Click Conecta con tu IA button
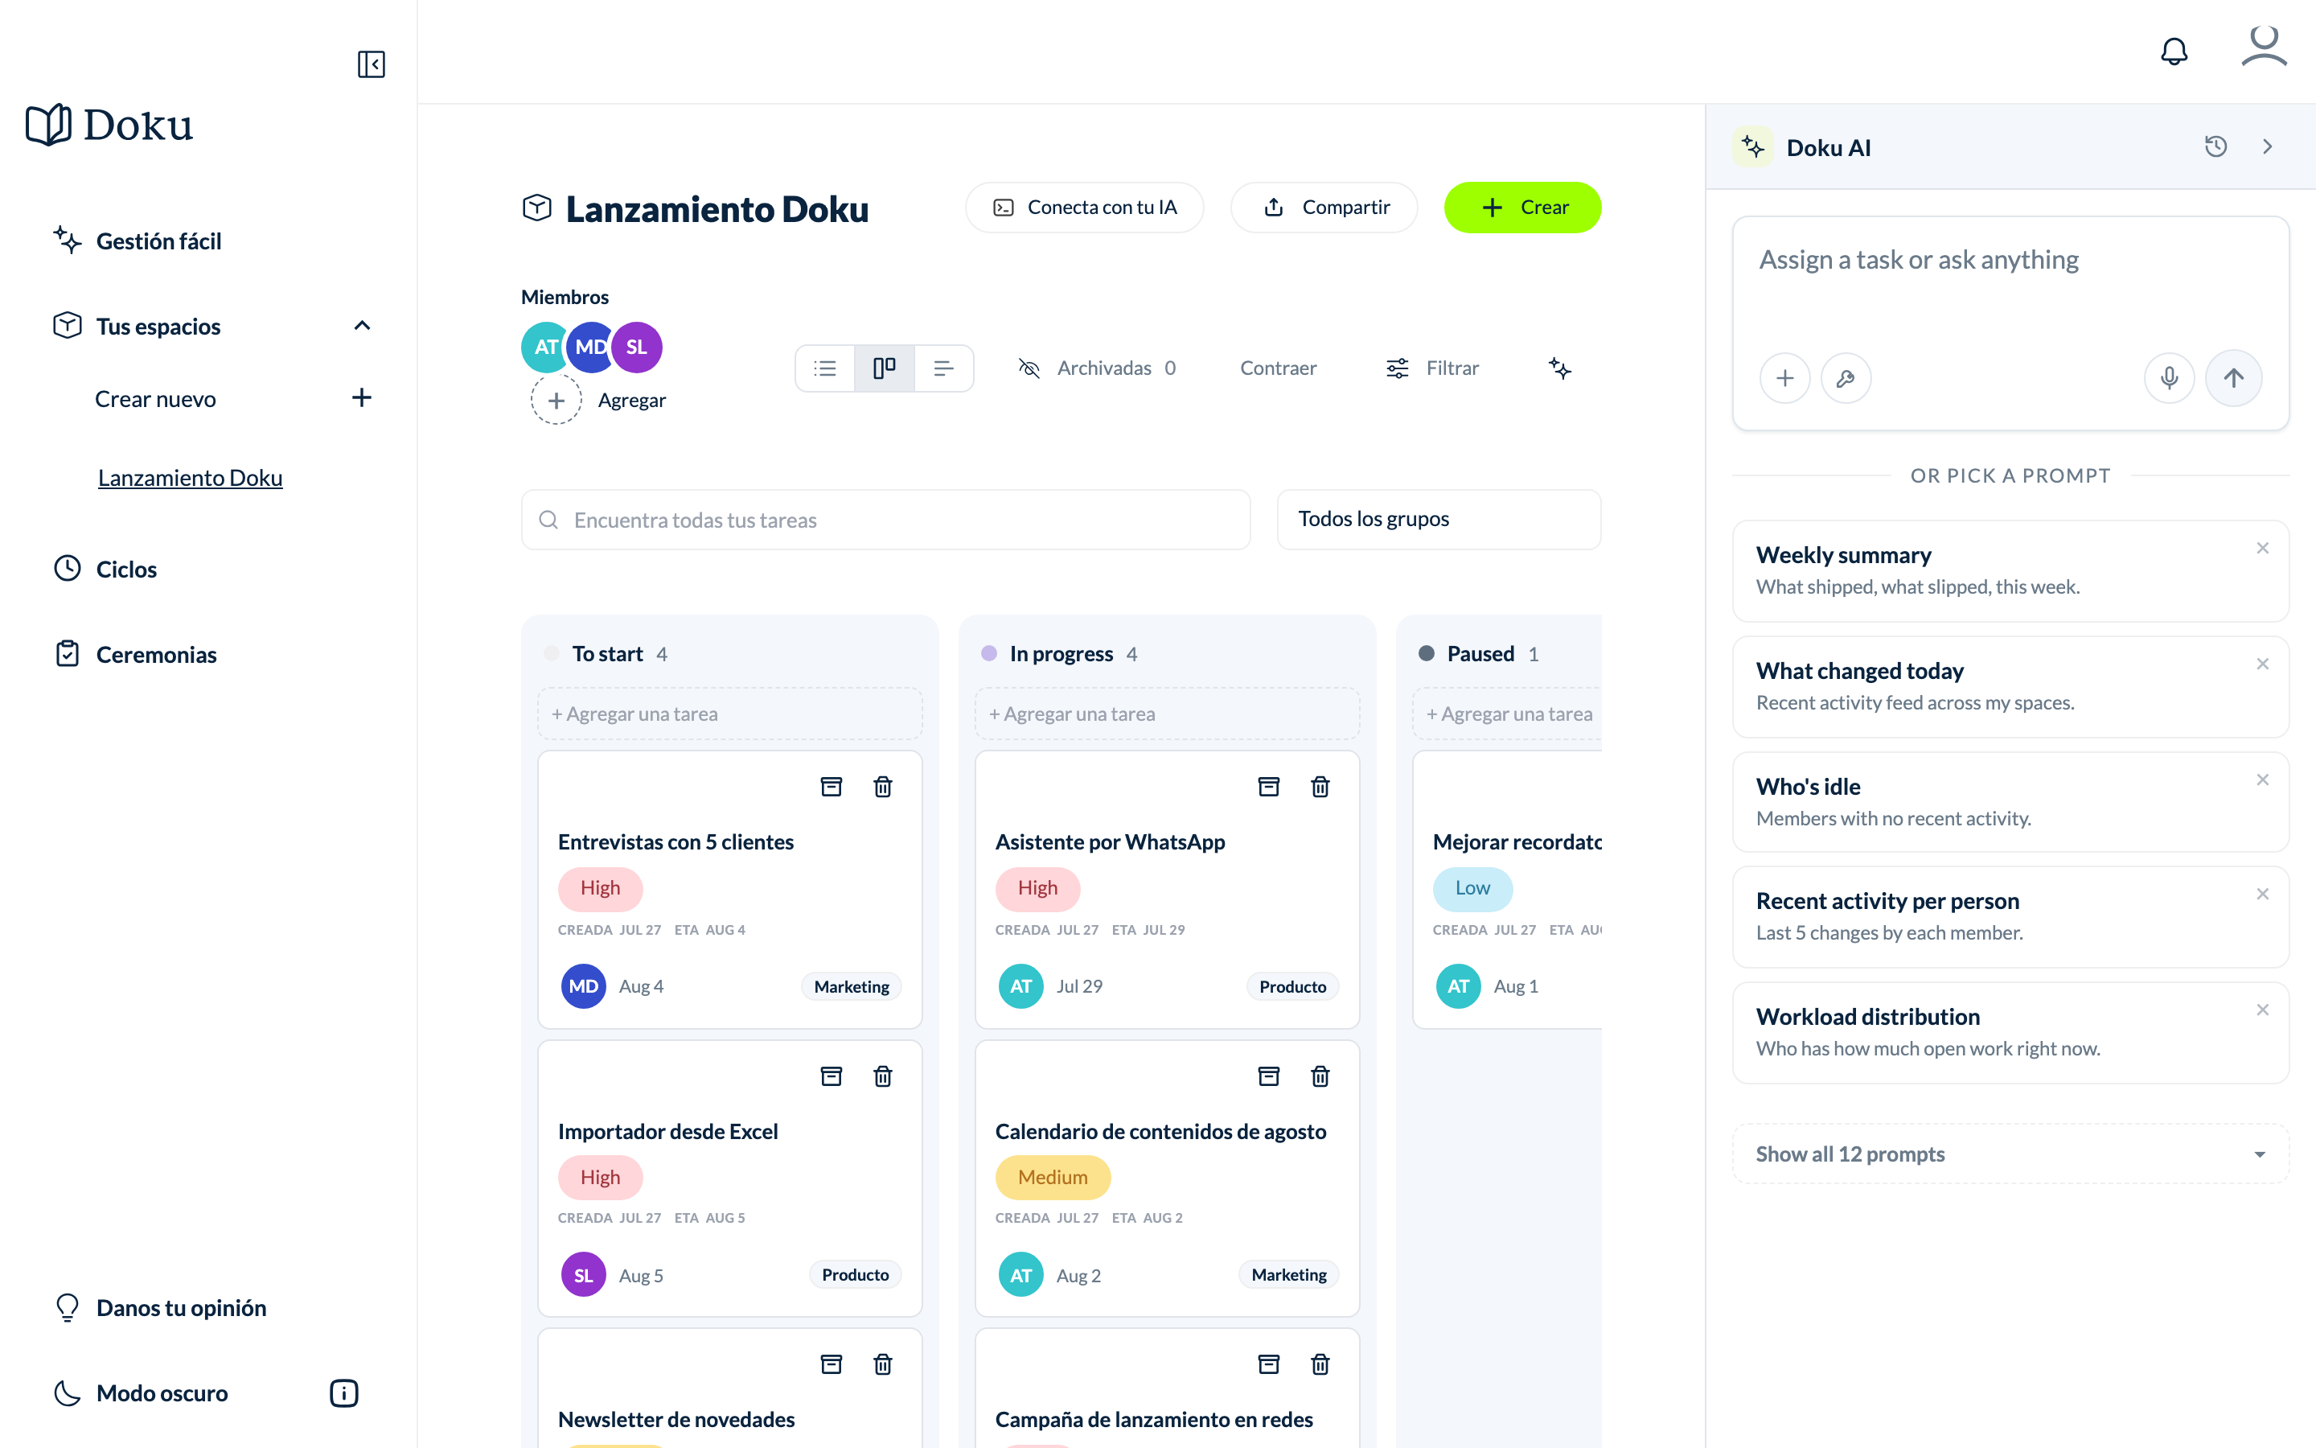This screenshot has width=2316, height=1448. pos(1084,208)
